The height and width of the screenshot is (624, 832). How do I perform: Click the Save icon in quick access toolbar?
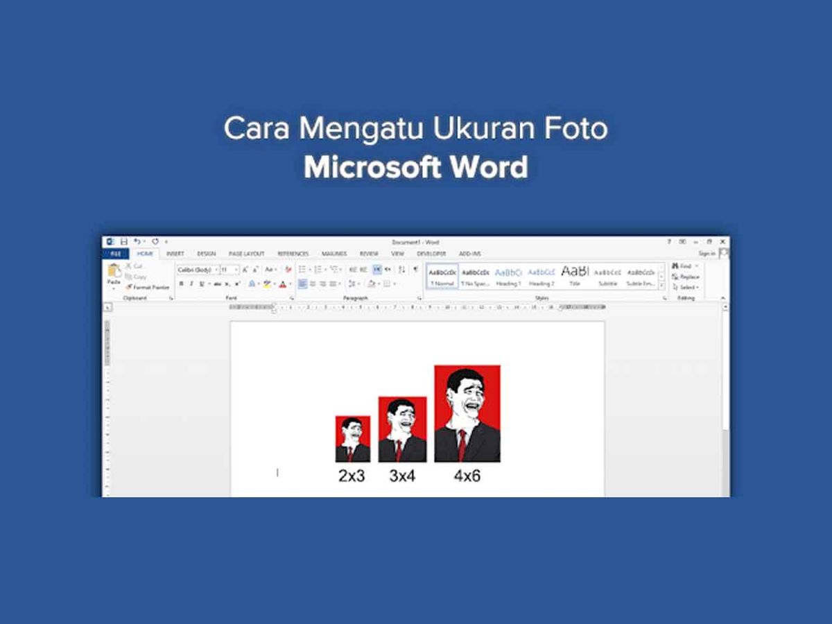124,241
